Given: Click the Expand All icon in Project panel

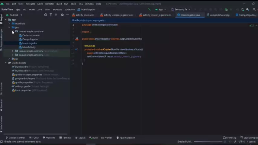Looking at the screenshot, I should point(51,15).
